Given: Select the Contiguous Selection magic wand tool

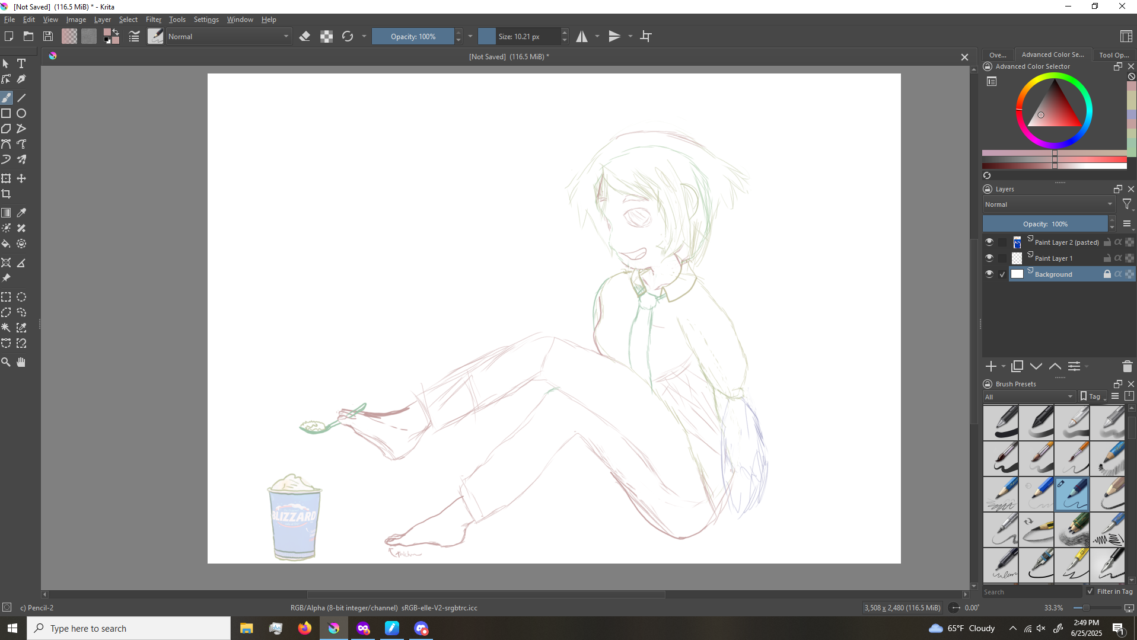Looking at the screenshot, I should tap(6, 328).
